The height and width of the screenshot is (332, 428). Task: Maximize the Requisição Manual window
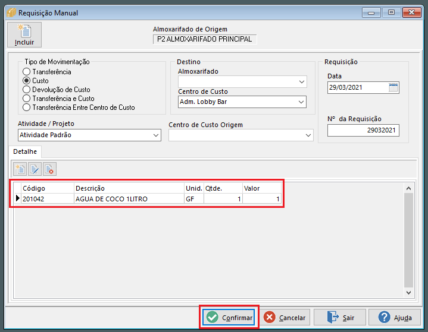[391, 13]
